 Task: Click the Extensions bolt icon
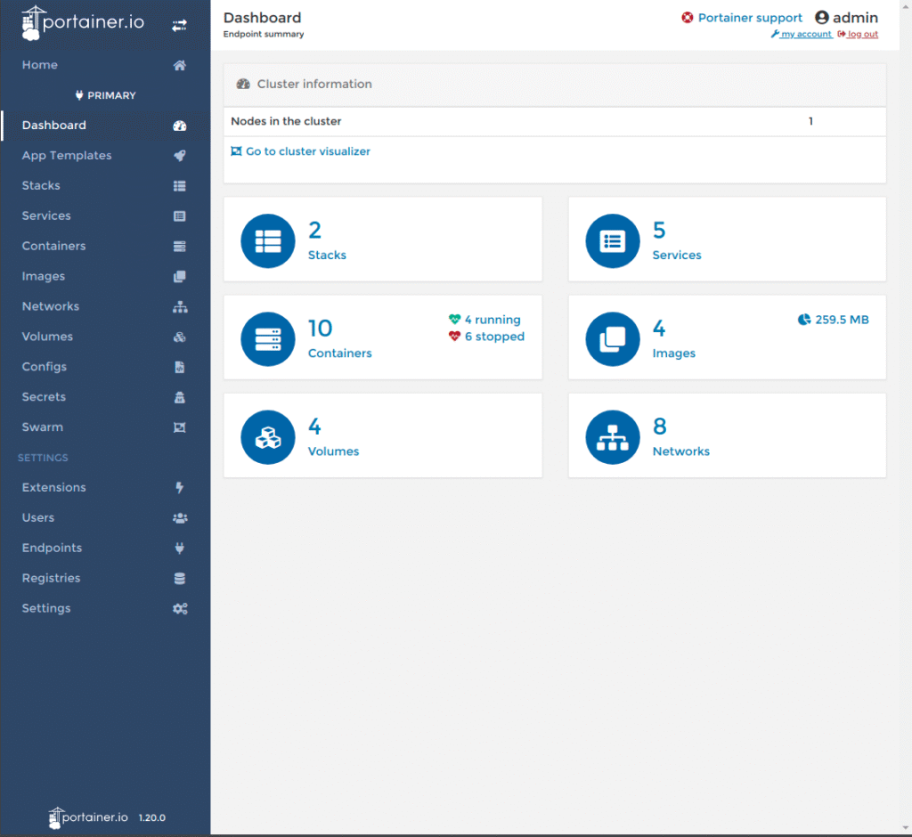click(180, 487)
